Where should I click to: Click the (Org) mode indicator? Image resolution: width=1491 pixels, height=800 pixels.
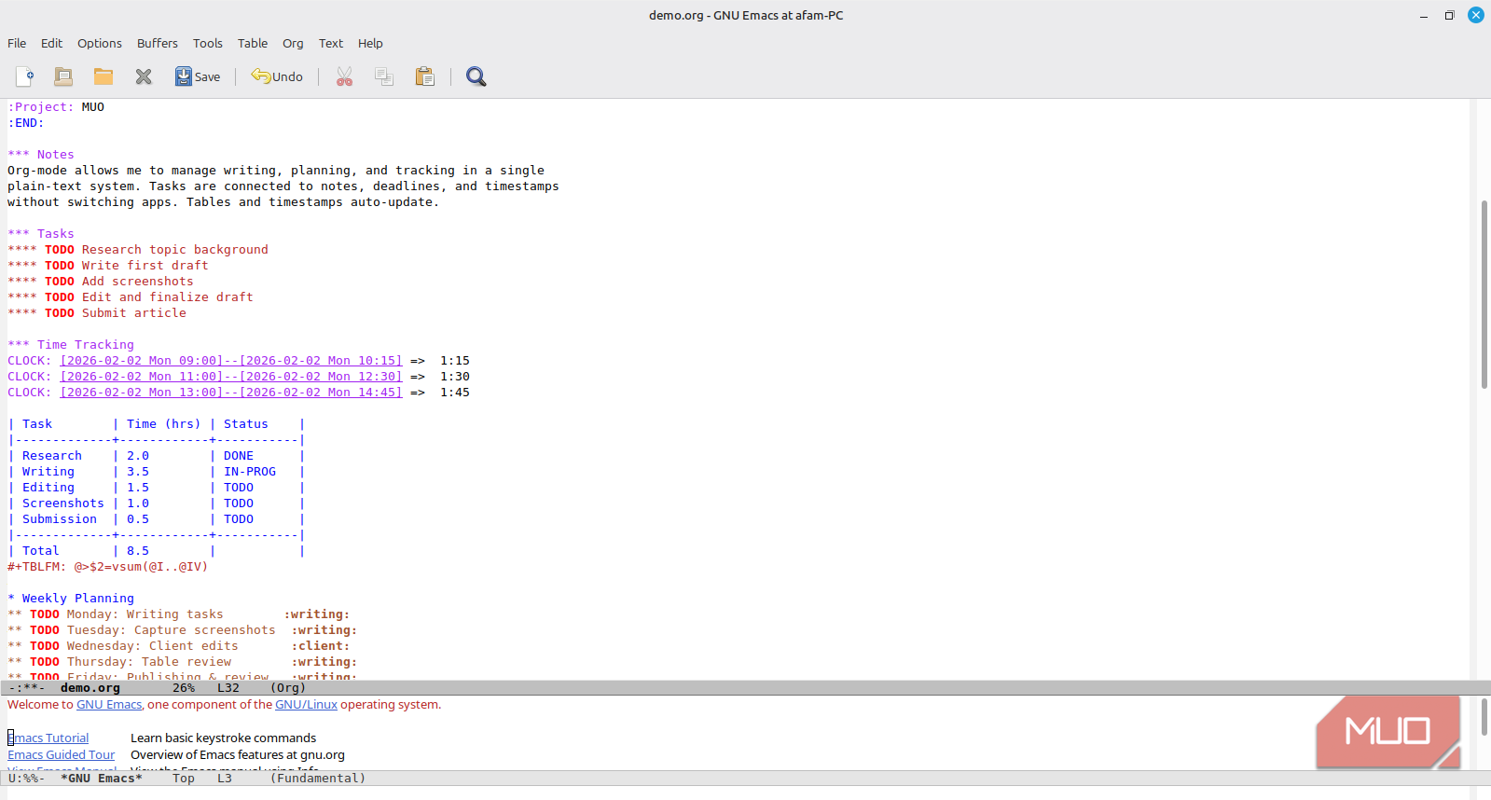pyautogui.click(x=288, y=688)
